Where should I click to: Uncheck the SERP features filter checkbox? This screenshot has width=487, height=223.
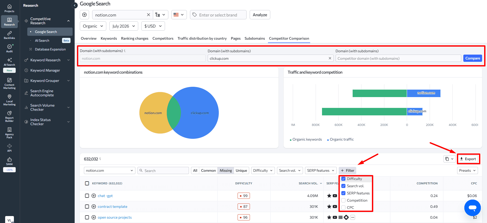point(343,193)
